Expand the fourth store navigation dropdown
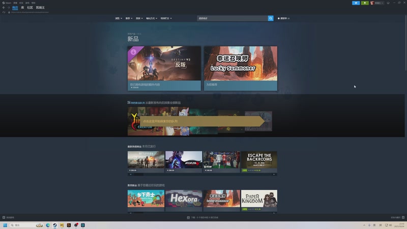 (152, 18)
